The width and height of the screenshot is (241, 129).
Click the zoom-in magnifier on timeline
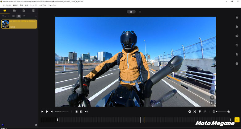[x=228, y=111]
